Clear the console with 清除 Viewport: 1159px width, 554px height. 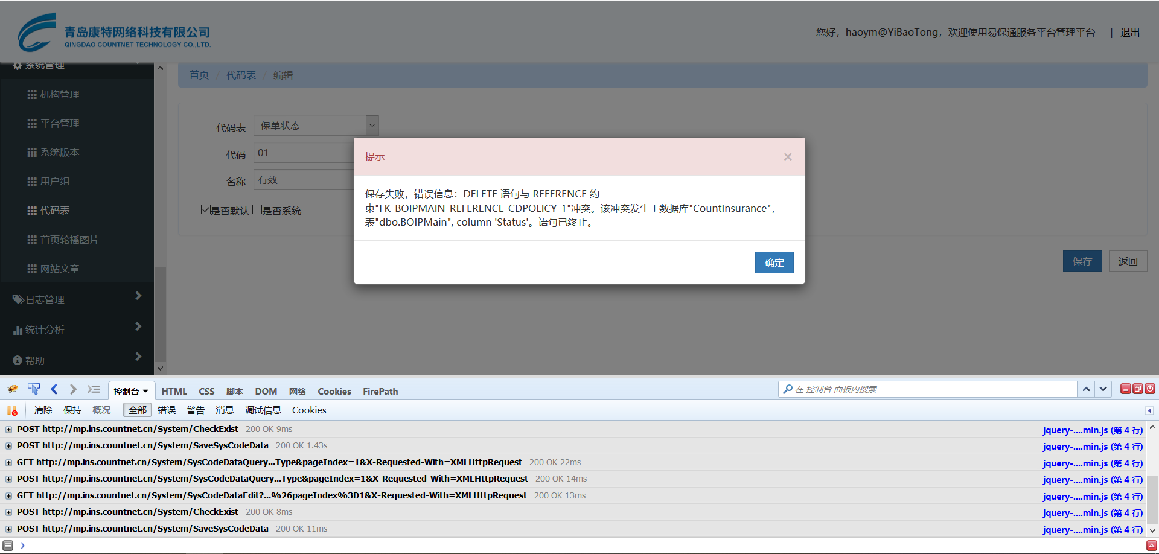click(x=43, y=410)
